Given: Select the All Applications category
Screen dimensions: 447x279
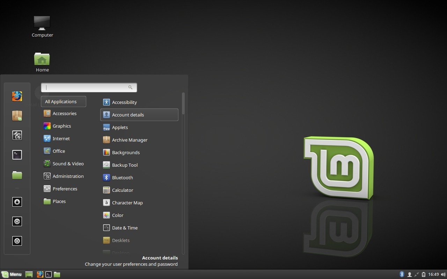Looking at the screenshot, I should click(64, 101).
